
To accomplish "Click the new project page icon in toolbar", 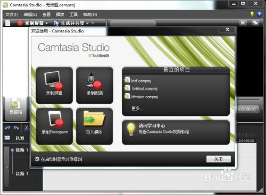I will pos(7,23).
